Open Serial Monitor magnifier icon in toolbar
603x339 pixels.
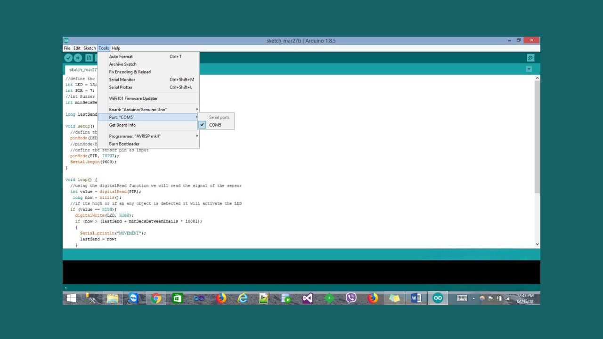[x=530, y=58]
